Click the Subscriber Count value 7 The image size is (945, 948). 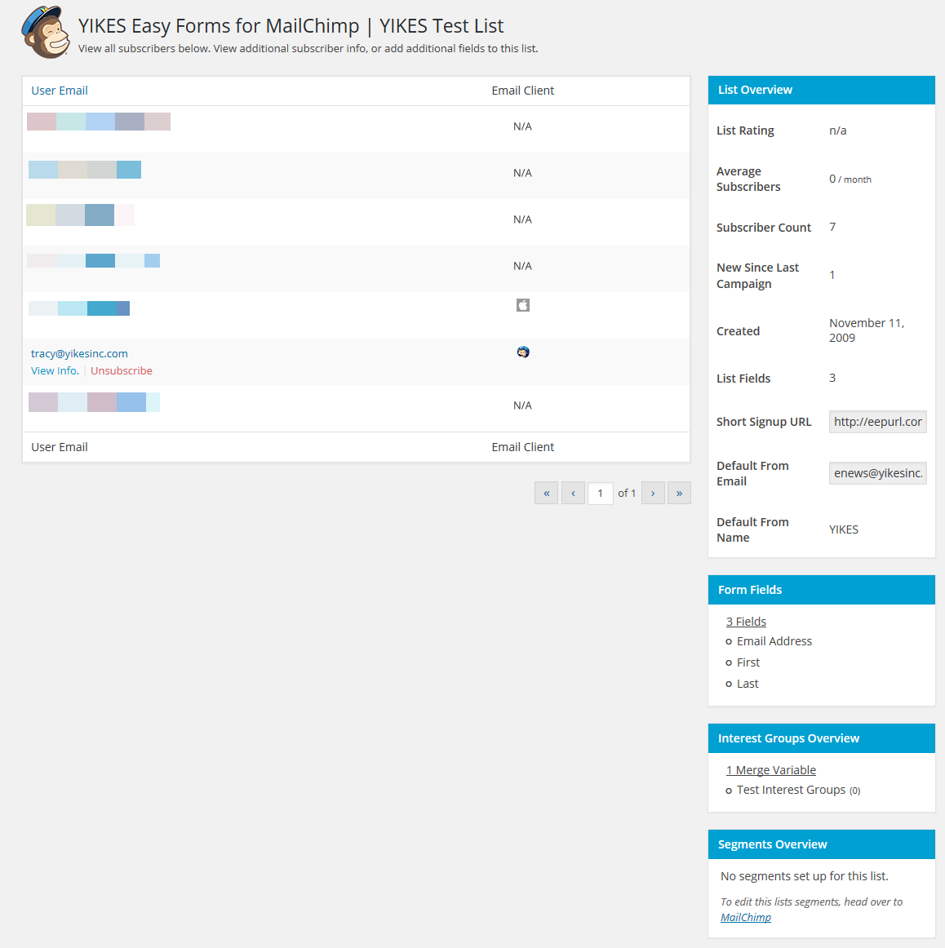(x=832, y=227)
